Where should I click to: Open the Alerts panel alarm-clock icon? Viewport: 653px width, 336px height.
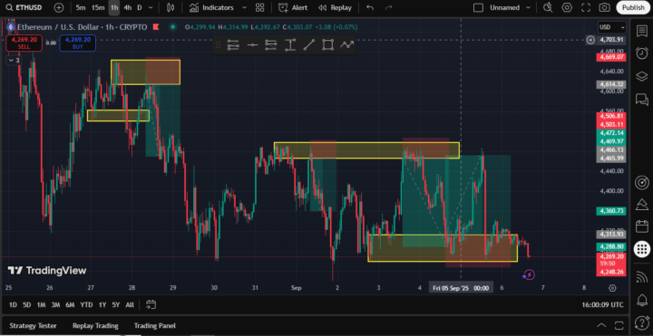pyautogui.click(x=641, y=53)
